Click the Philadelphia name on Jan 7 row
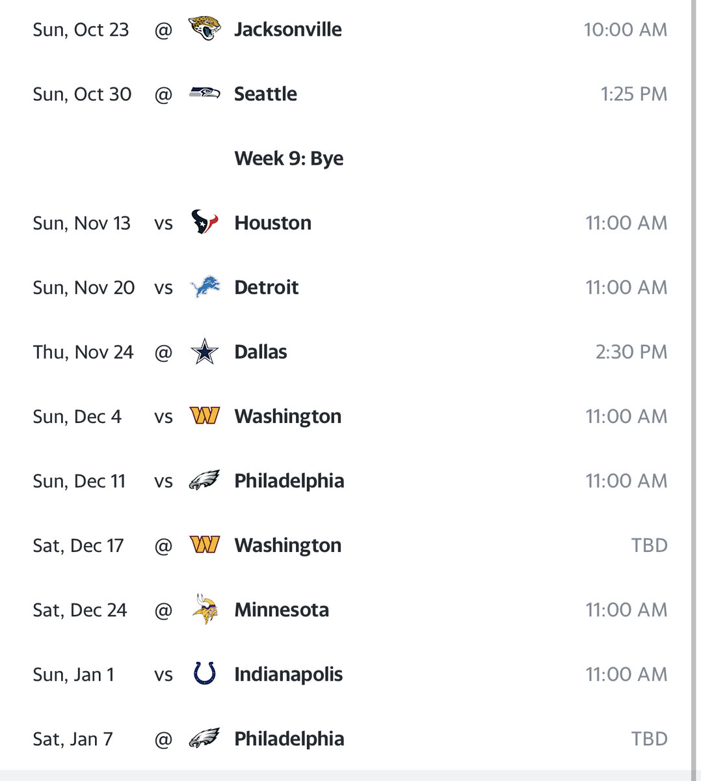Screen dimensions: 701x781 (x=289, y=739)
